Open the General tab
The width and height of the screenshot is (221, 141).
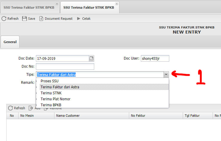tap(10, 42)
